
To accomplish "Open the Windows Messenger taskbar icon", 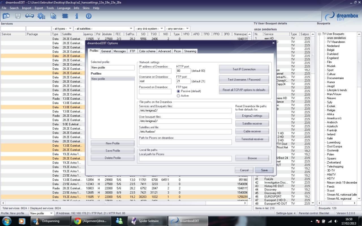I will click(x=119, y=221).
